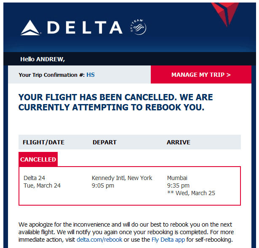
Task: Click Kennedy Intl, New York departure airport
Action: tap(122, 178)
